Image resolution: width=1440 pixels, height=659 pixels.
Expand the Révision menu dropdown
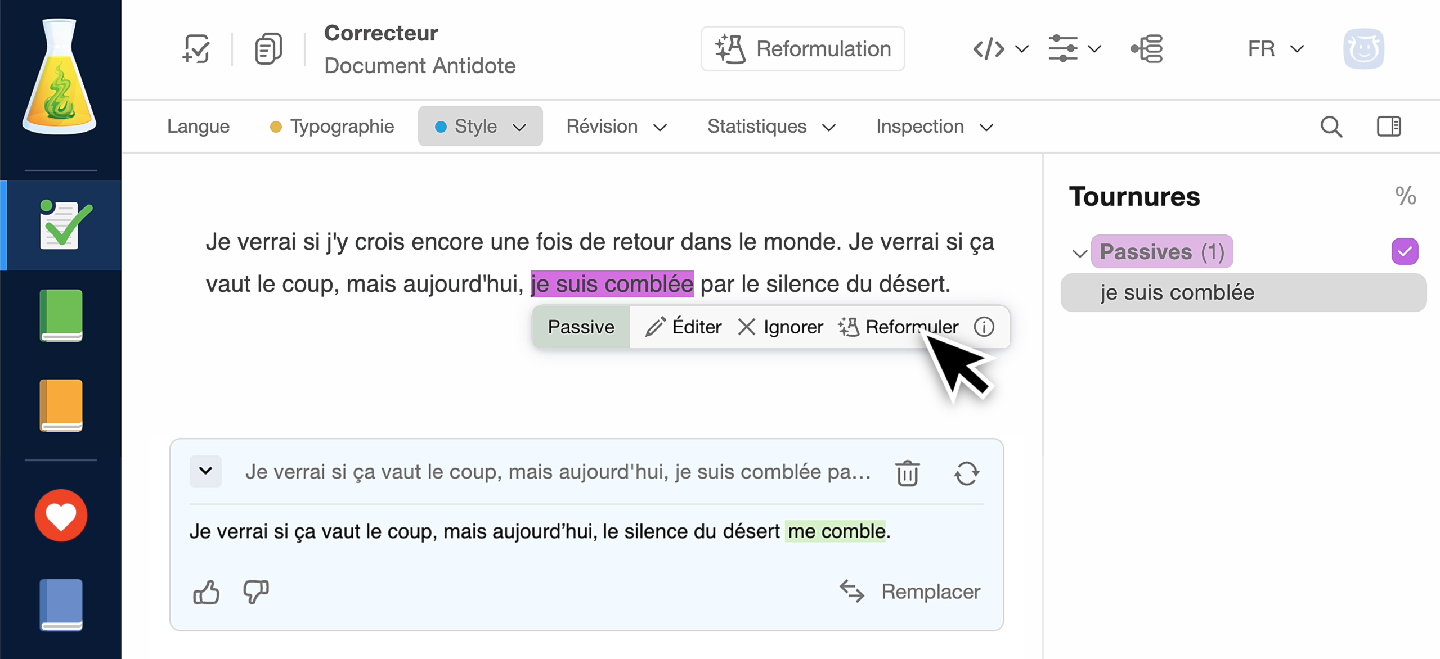click(616, 126)
